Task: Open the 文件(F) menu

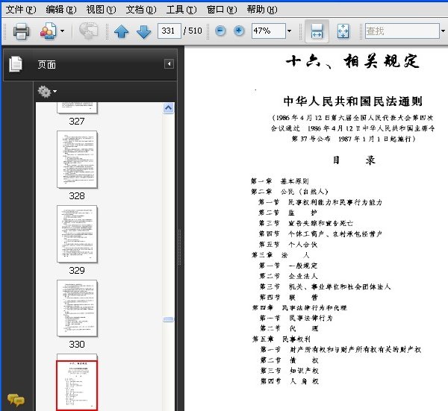Action: point(21,10)
